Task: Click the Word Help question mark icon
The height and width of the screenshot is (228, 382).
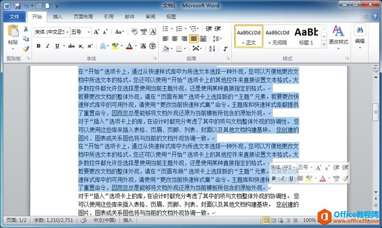Action: coord(375,17)
